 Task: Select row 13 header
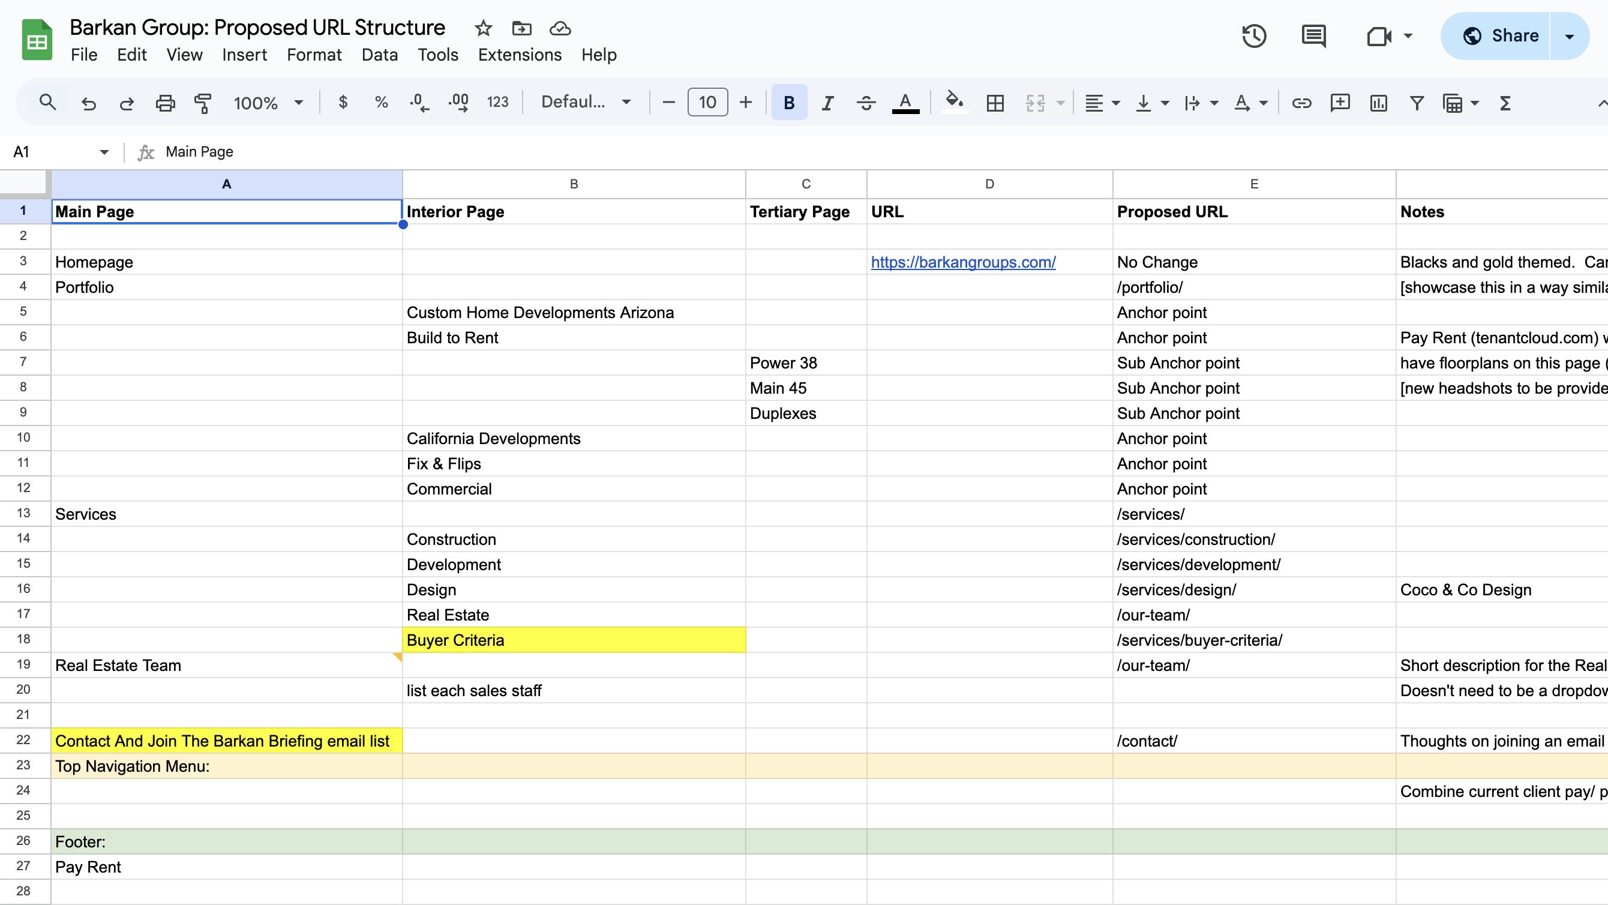24,513
